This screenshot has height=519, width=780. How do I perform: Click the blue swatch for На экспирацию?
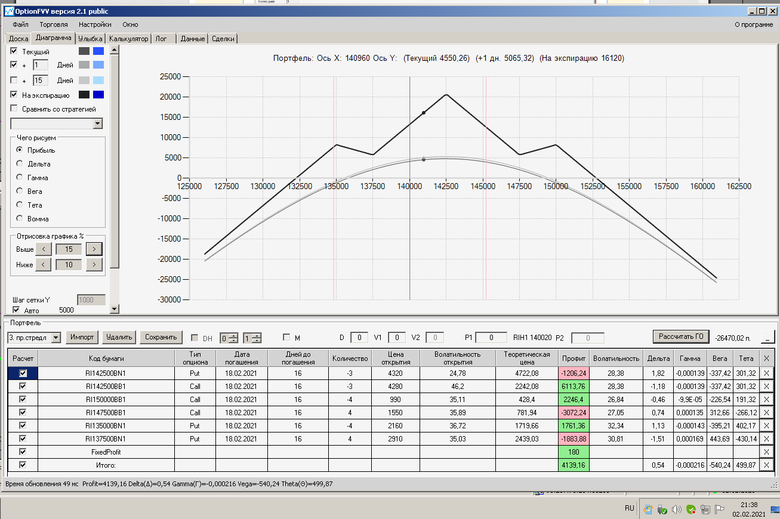(x=98, y=94)
